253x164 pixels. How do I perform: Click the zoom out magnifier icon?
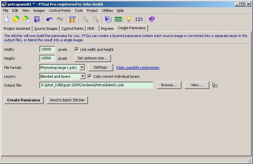(95, 19)
